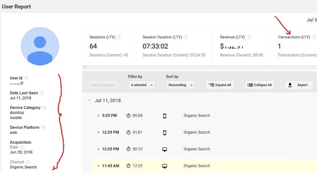Collapse the Jul 11, 2018 date group
The height and width of the screenshot is (173, 317).
click(x=89, y=100)
